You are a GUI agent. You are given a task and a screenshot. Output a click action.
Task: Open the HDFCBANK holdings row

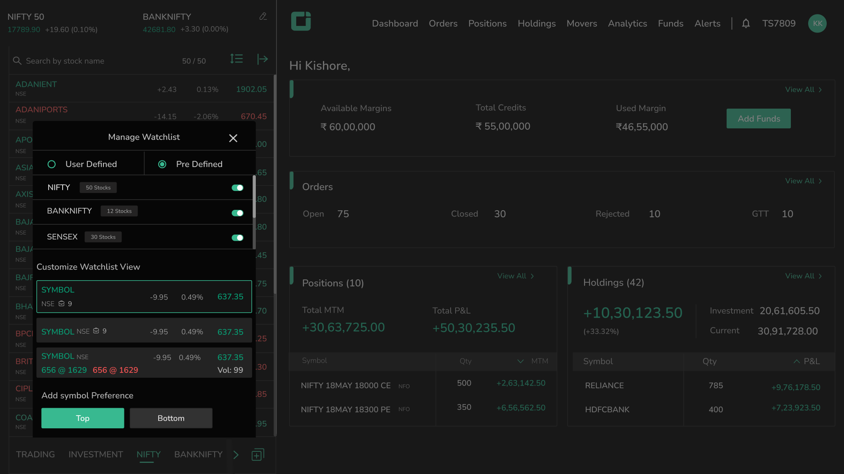tap(702, 409)
